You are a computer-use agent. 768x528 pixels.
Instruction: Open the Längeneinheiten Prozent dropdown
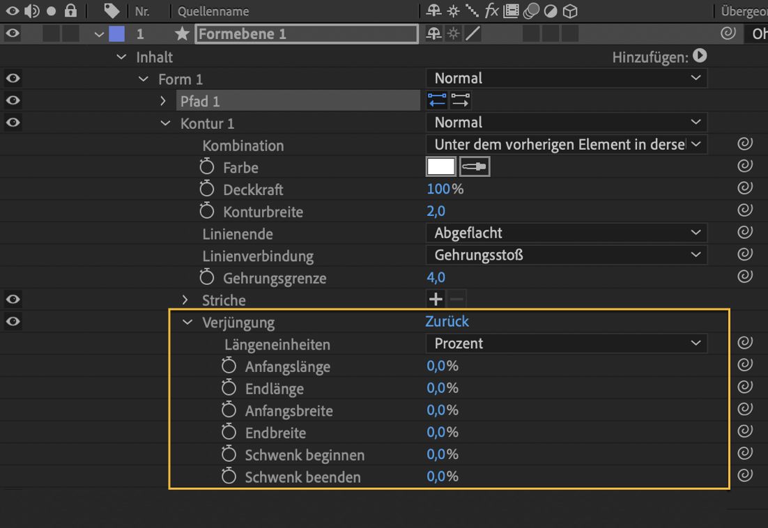[566, 343]
